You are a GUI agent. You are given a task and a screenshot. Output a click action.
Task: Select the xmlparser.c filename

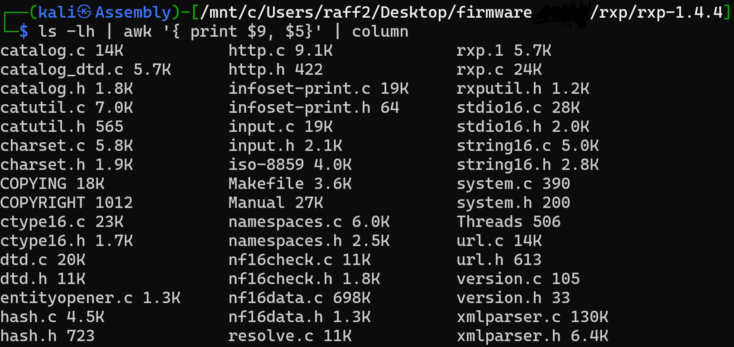(x=509, y=317)
